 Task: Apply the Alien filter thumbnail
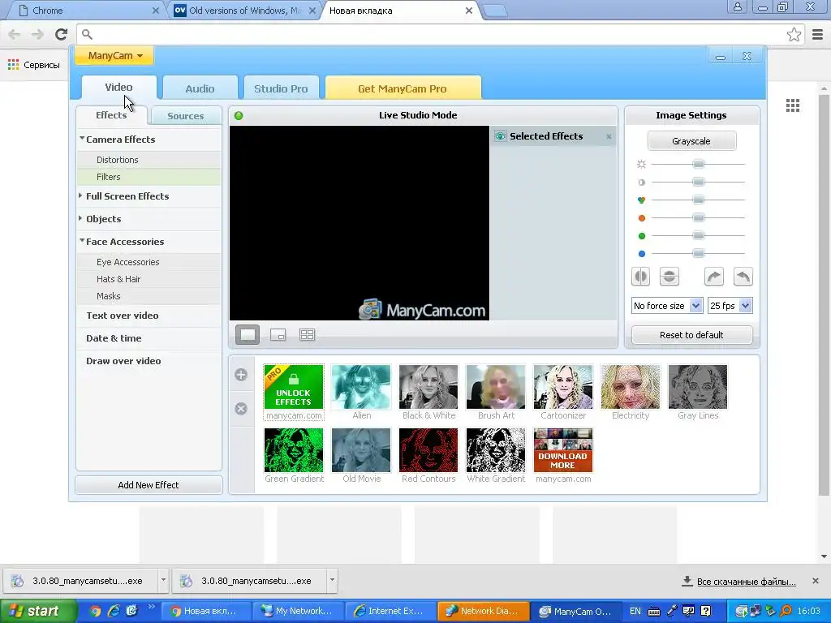click(361, 387)
